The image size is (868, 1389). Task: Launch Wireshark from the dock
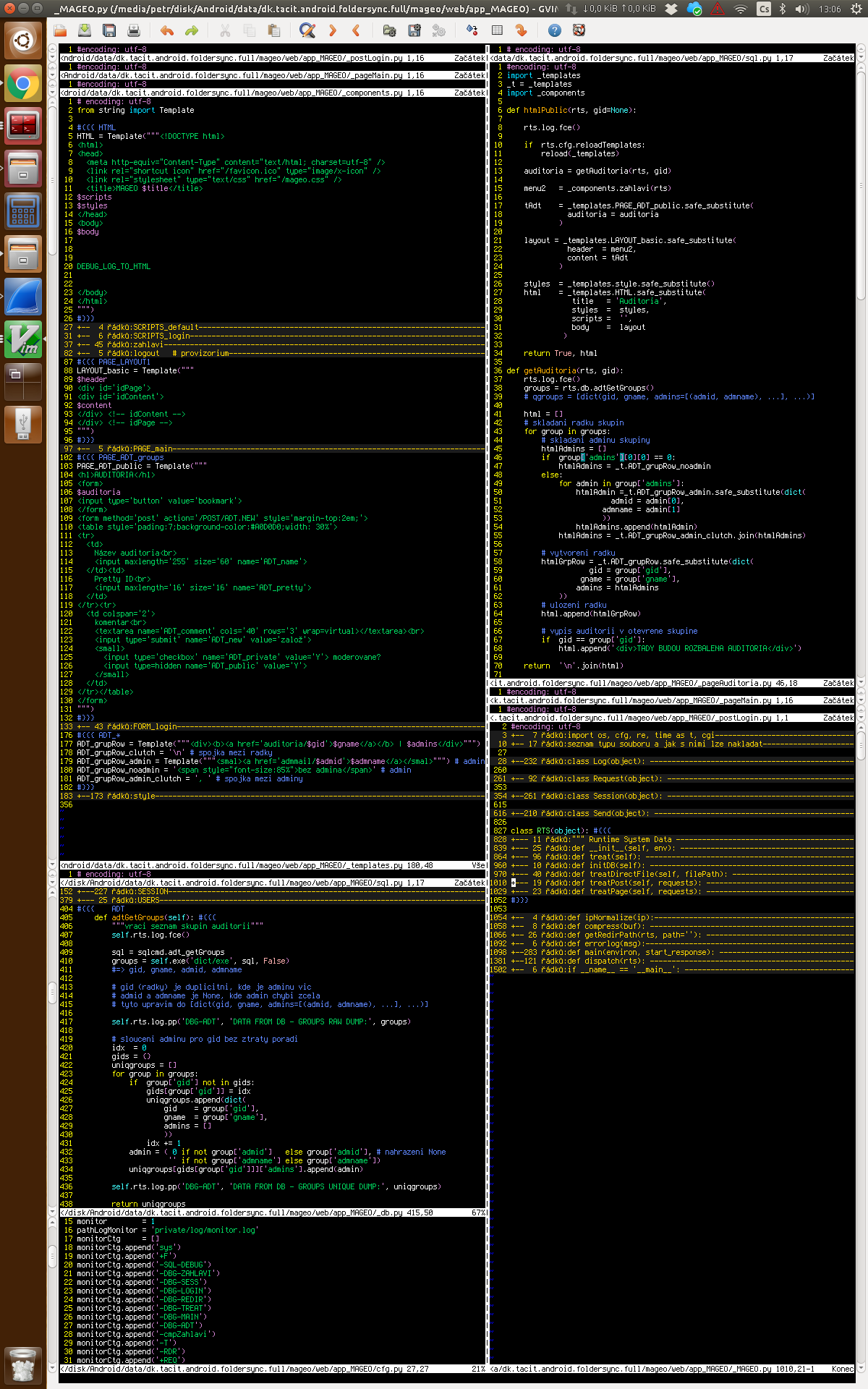(x=23, y=297)
